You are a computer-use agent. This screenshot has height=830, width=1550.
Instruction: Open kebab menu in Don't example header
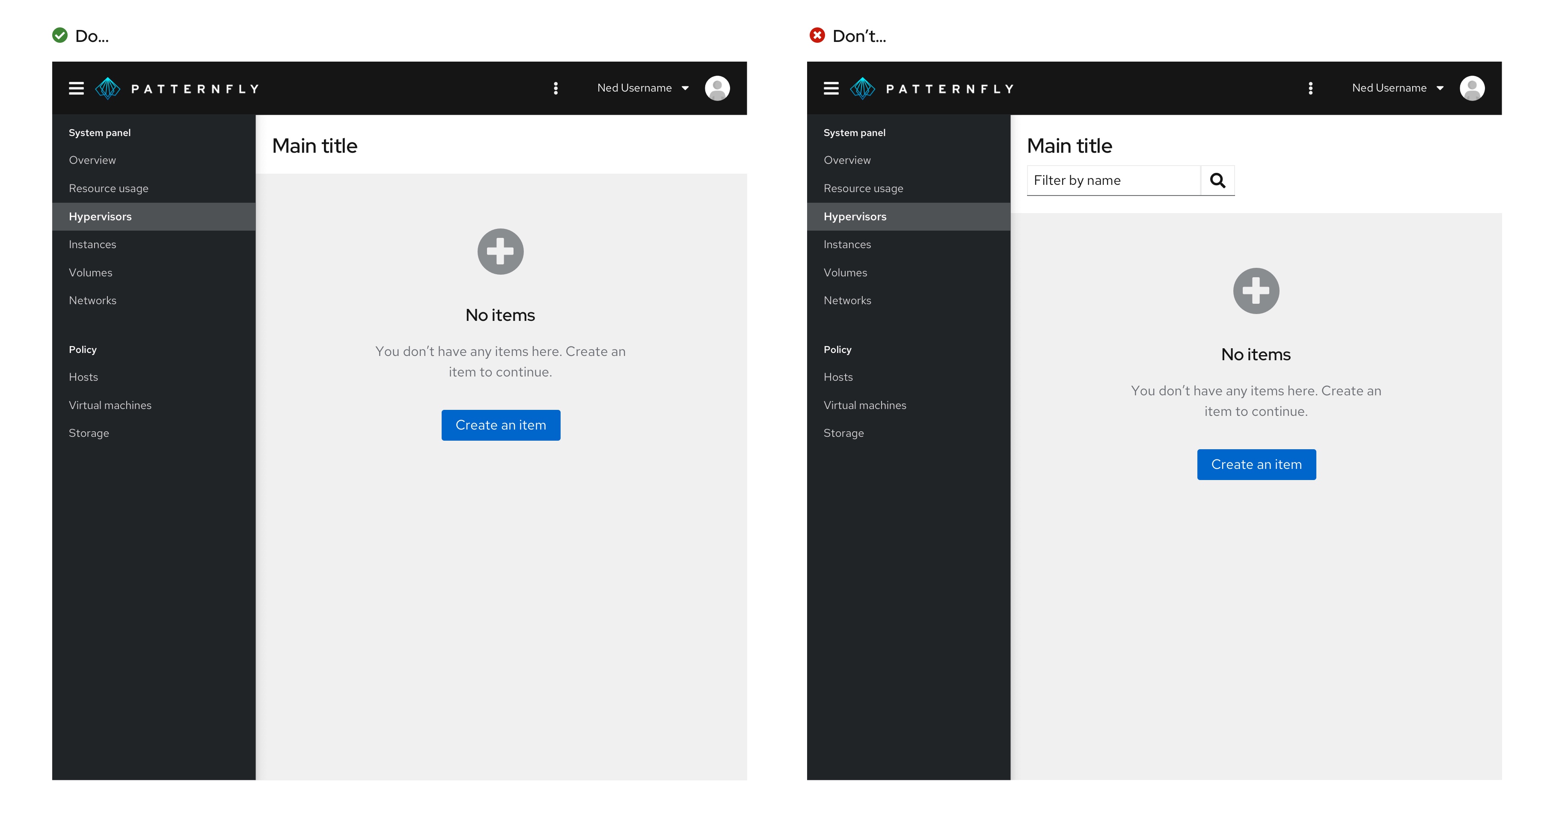1310,89
